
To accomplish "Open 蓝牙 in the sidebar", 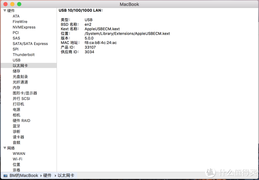I will tap(16, 126).
